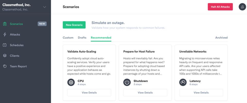The image size is (247, 103).
Task: Click the Shutdown power icon
Action: click(127, 82)
